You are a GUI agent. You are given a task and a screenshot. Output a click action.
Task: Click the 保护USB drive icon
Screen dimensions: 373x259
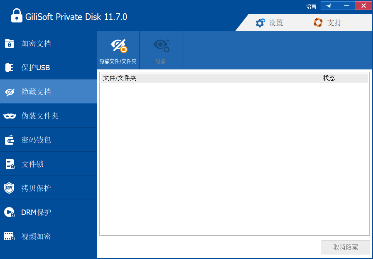pos(10,68)
